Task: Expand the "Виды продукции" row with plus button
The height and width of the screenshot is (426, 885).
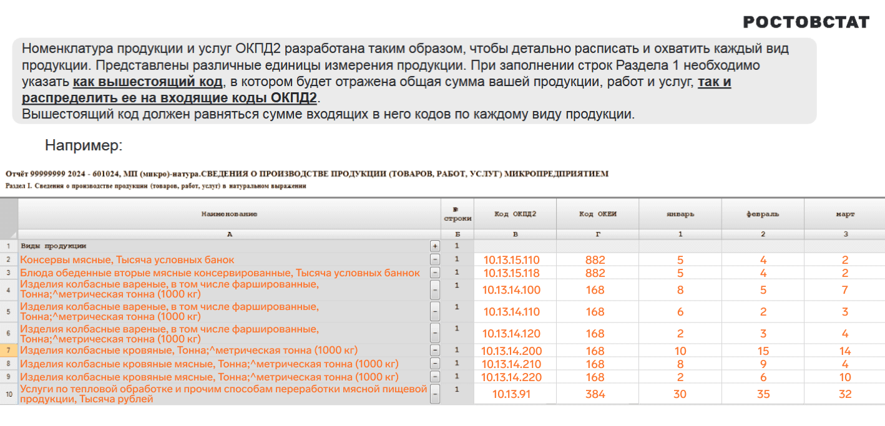Action: click(x=435, y=246)
